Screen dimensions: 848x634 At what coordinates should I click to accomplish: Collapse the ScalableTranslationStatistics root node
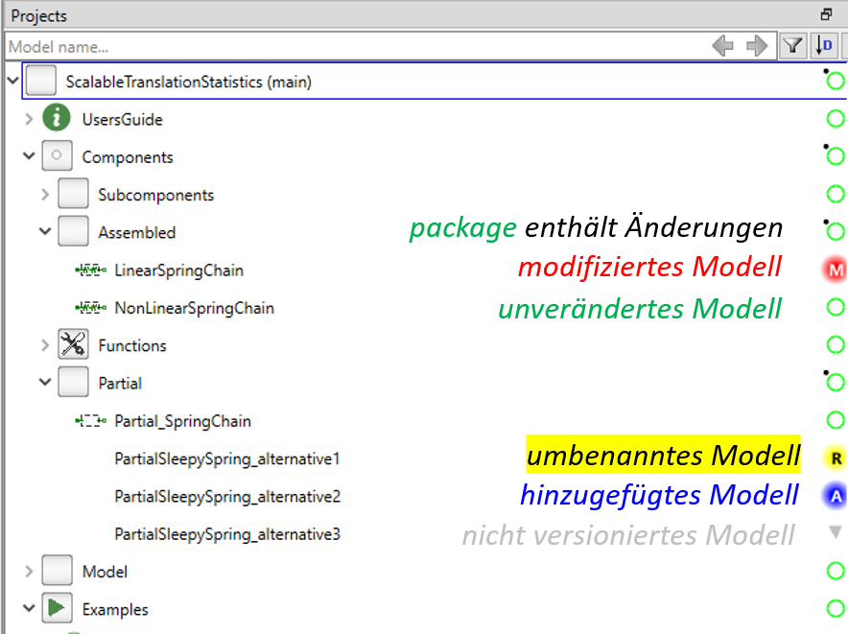click(12, 81)
